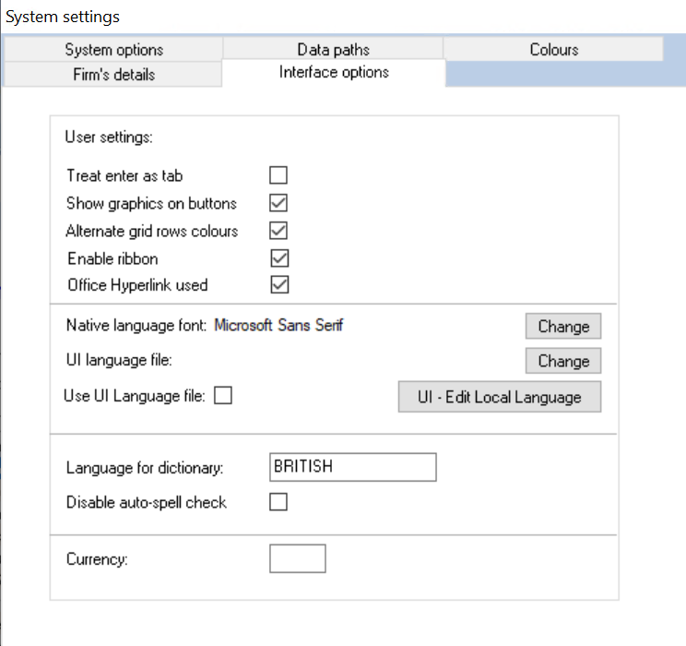Screen dimensions: 686x646
Task: Click the Currency label
Action: click(x=97, y=559)
